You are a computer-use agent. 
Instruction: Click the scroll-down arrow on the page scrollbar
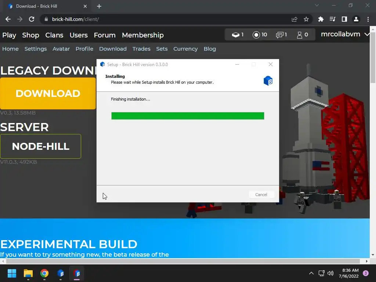373,255
